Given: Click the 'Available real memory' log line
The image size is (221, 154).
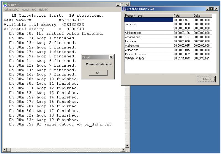Looking at the screenshot, I should pos(44,24).
